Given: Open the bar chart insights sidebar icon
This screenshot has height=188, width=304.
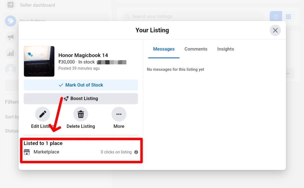Looking at the screenshot, I should 10,53.
